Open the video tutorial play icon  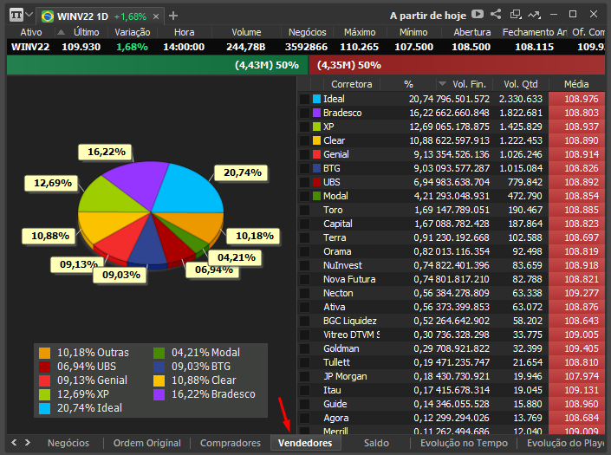[478, 15]
